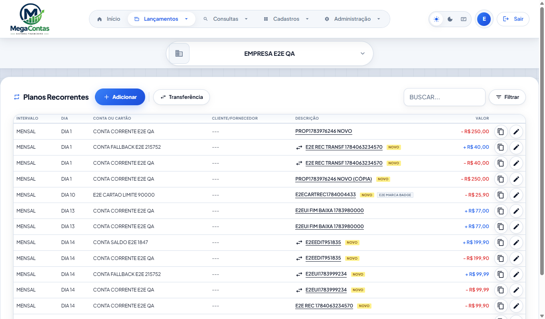The height and width of the screenshot is (319, 545).
Task: Select the Cadastros menu label
Action: pyautogui.click(x=286, y=19)
